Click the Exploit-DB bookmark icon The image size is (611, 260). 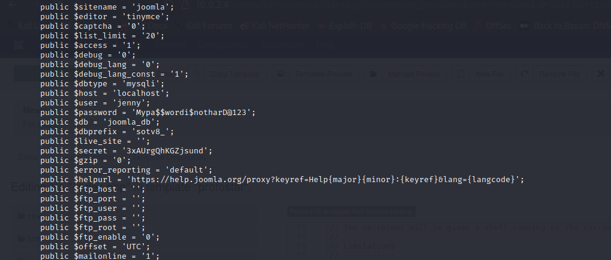[322, 26]
